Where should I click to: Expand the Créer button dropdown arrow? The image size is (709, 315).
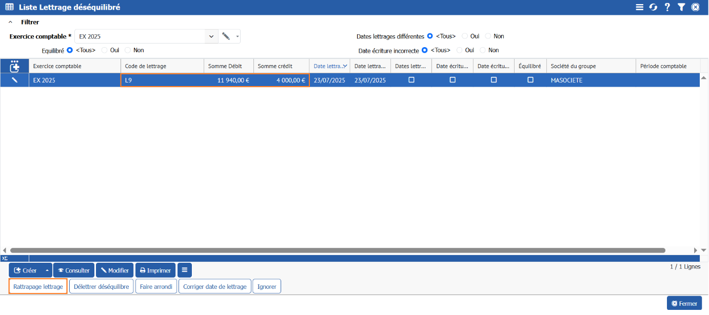pos(47,270)
